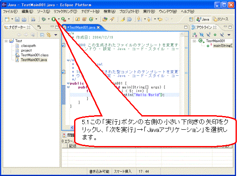Click the task marker beside TODO comment
This screenshot has width=242, height=176.
pyautogui.click(x=63, y=45)
